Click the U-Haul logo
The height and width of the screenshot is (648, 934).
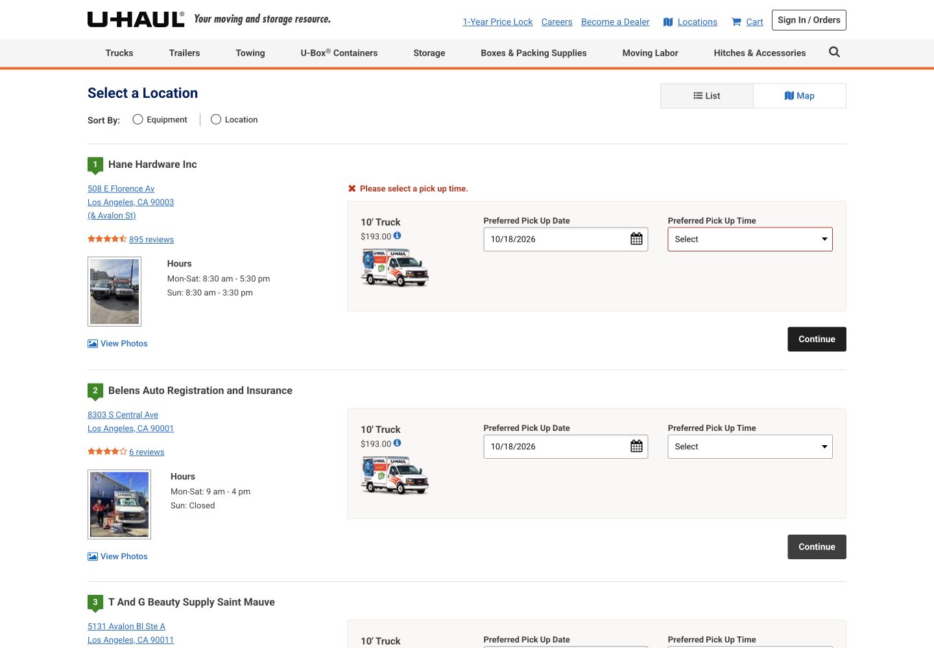[x=136, y=19]
